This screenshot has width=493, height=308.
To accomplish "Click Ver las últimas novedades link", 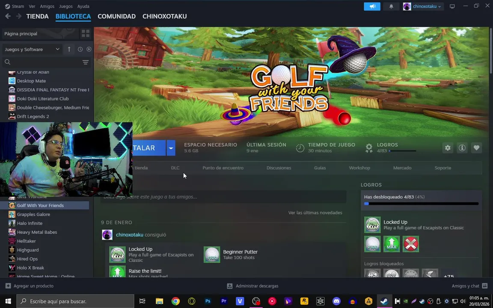I will 315,213.
